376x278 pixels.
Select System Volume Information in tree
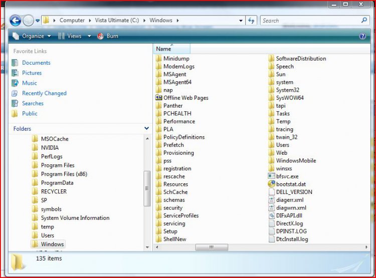[x=75, y=218]
